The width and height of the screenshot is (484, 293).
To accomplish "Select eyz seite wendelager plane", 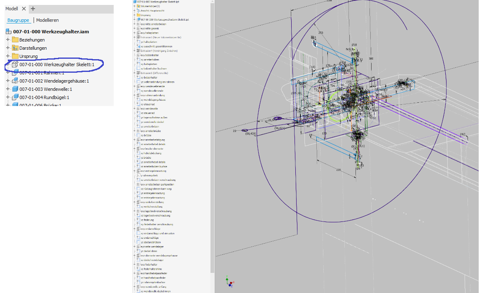I will pos(152,247).
